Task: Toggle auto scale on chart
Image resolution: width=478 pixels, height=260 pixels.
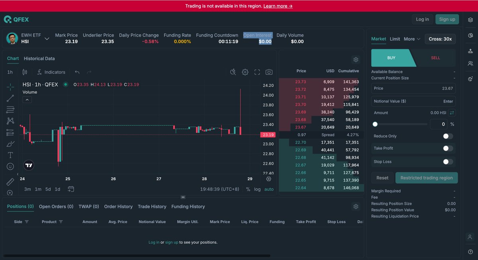Action: [x=269, y=189]
